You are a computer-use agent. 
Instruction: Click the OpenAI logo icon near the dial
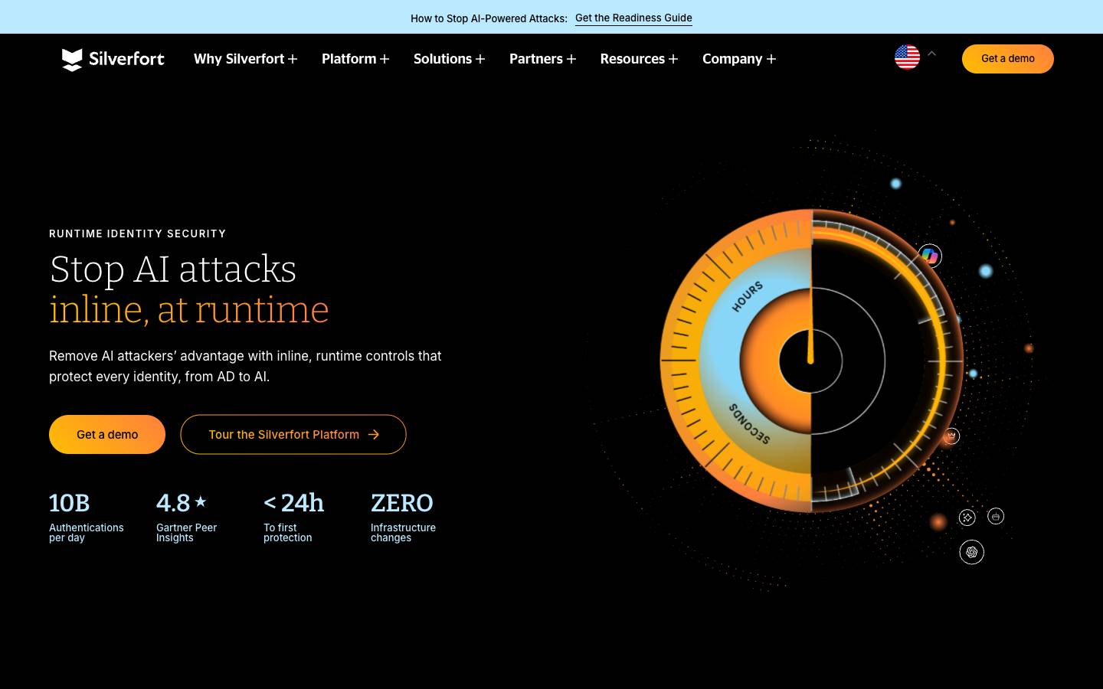coord(971,552)
